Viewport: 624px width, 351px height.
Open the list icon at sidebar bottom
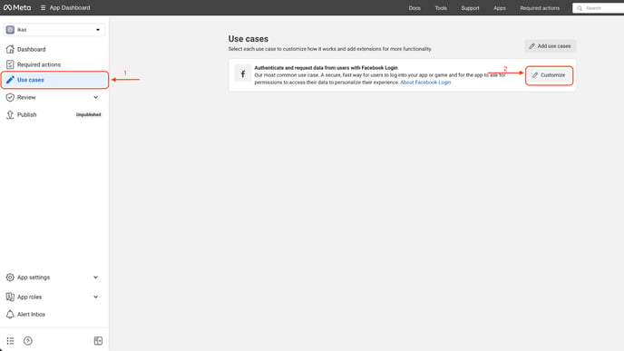[x=10, y=341]
